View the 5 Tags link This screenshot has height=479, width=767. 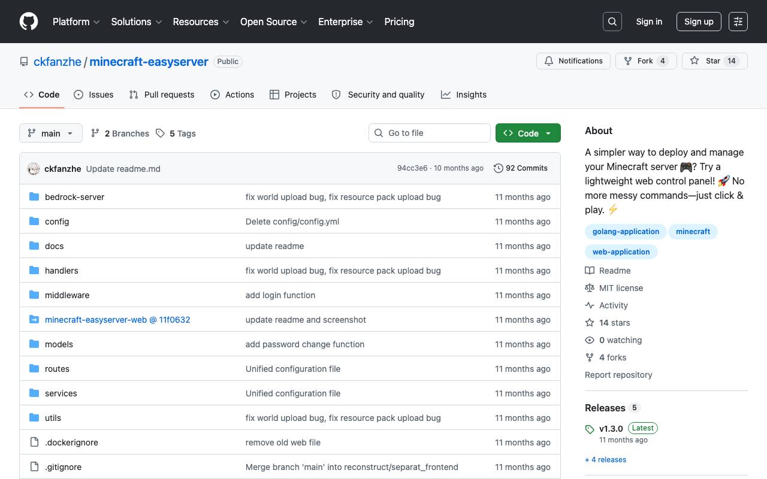176,134
